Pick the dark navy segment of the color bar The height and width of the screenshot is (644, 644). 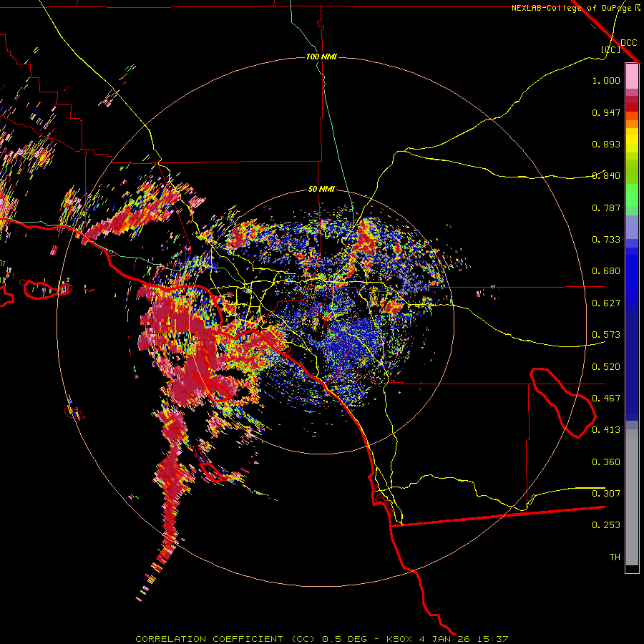(x=632, y=361)
